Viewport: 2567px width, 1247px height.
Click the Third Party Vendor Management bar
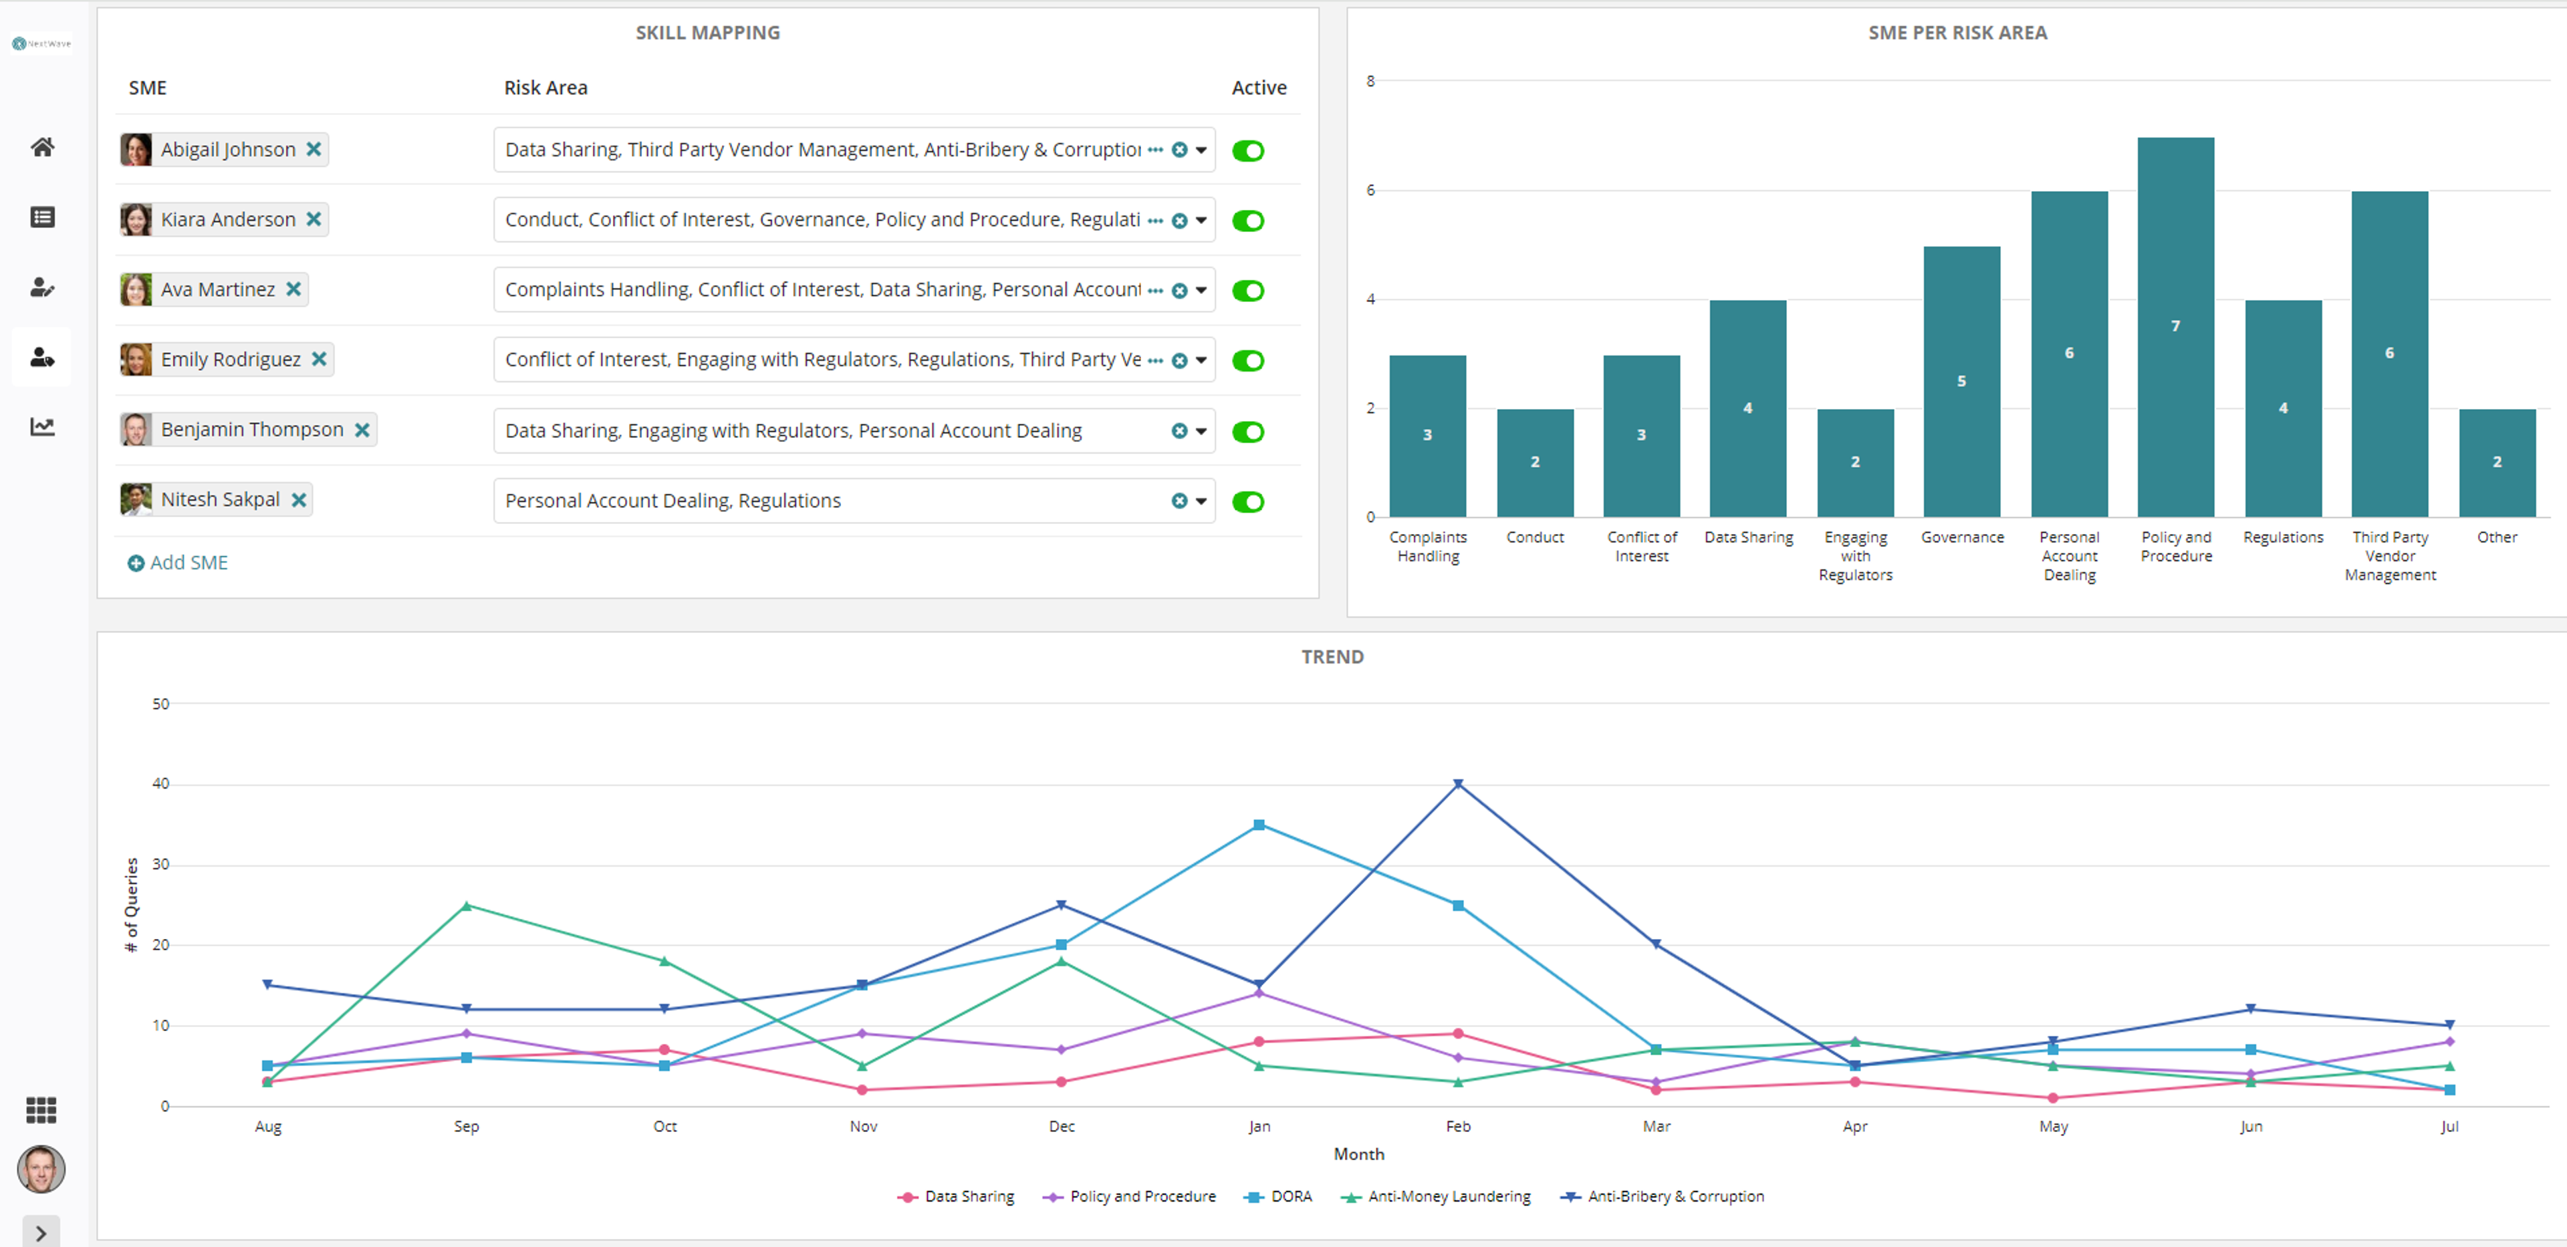pyautogui.click(x=2390, y=354)
